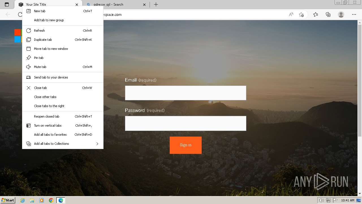Open the Windows Start menu
The height and width of the screenshot is (204, 362).
[8, 200]
